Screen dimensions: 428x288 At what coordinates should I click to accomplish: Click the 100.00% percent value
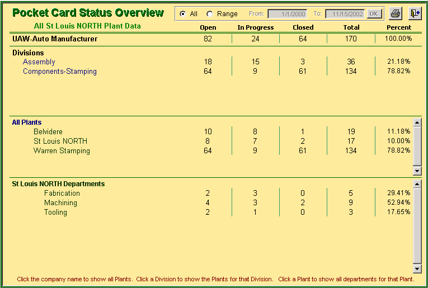point(398,39)
